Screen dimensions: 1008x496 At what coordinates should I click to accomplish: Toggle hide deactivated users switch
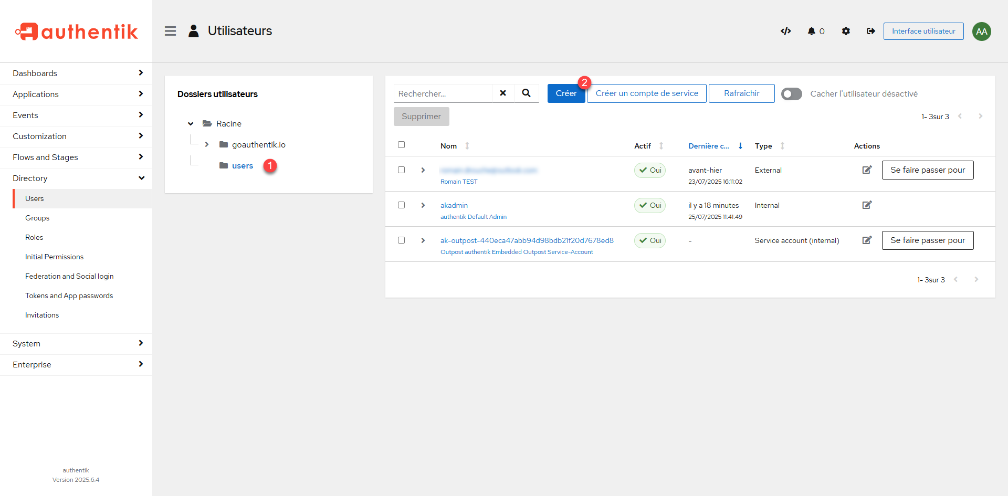[x=791, y=94]
